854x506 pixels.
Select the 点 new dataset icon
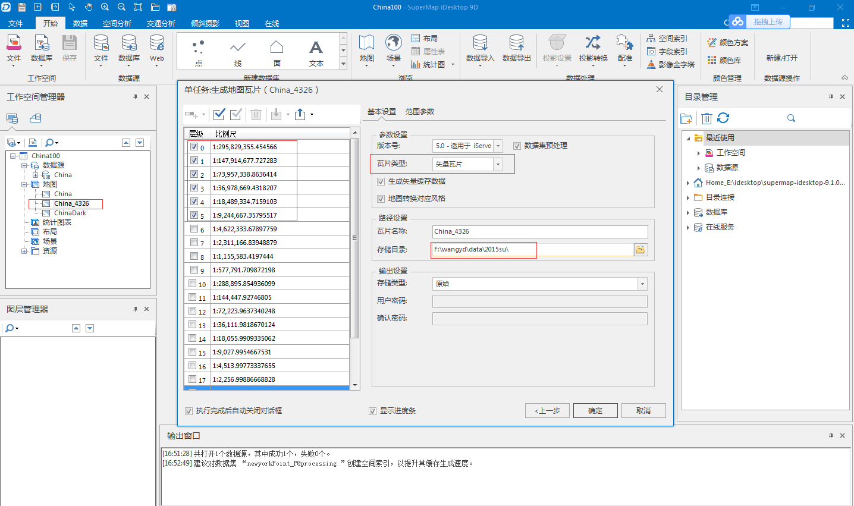pyautogui.click(x=199, y=47)
